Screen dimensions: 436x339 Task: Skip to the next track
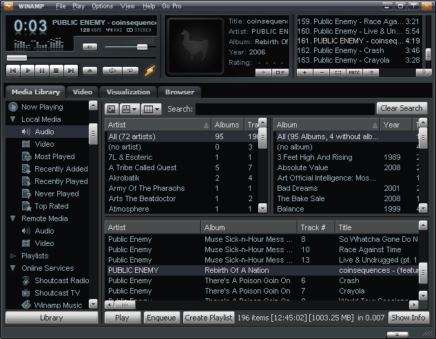pos(71,71)
